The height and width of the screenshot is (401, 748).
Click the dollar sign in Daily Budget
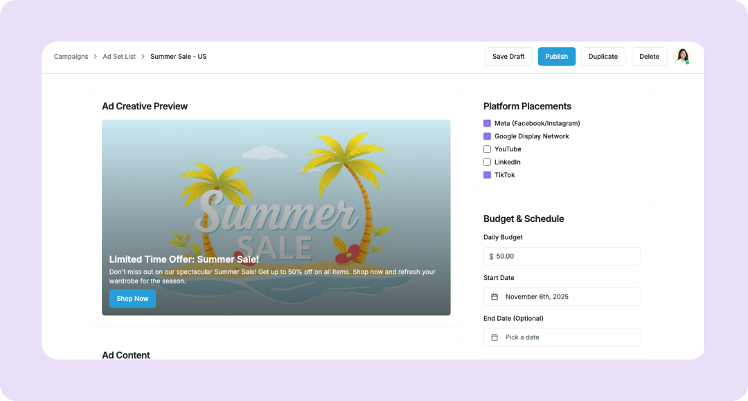(x=491, y=257)
